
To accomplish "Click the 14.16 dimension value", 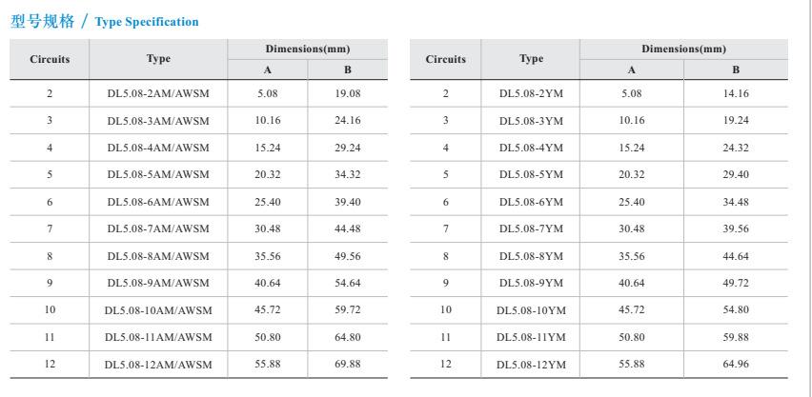I will [736, 93].
